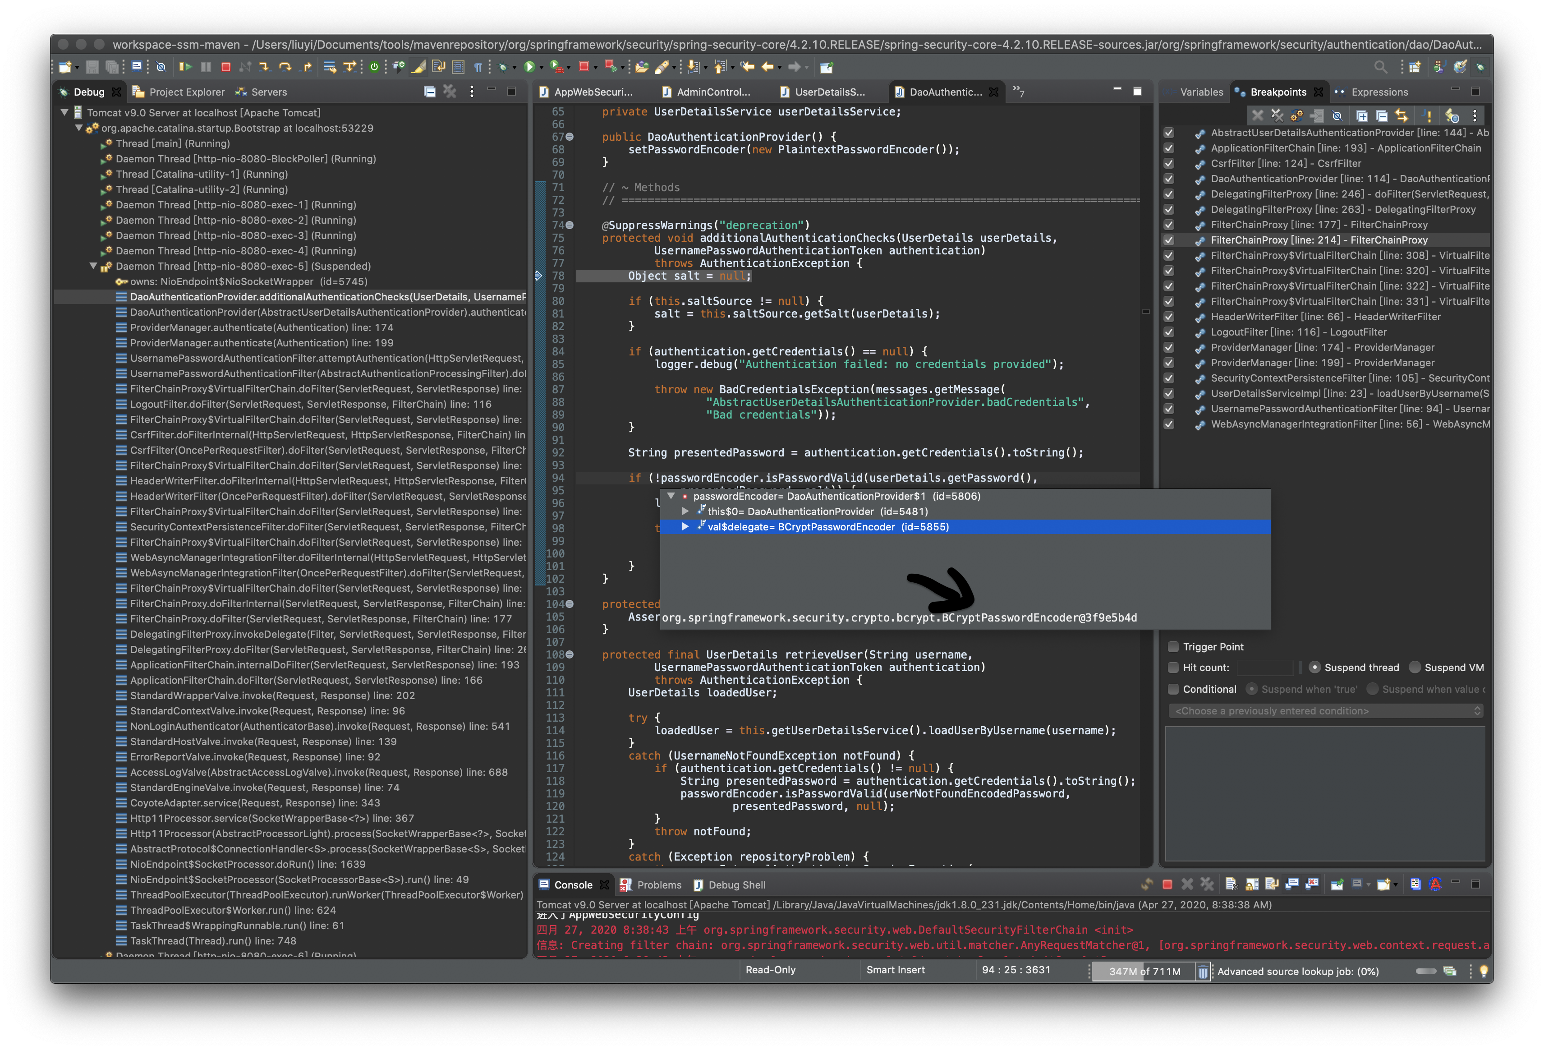Enable the Hit count checkbox
This screenshot has width=1544, height=1050.
tap(1173, 667)
